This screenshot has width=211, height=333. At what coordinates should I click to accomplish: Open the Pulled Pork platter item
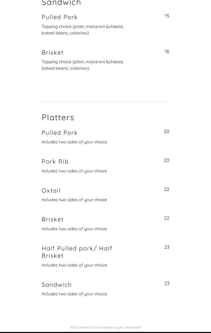pyautogui.click(x=60, y=133)
